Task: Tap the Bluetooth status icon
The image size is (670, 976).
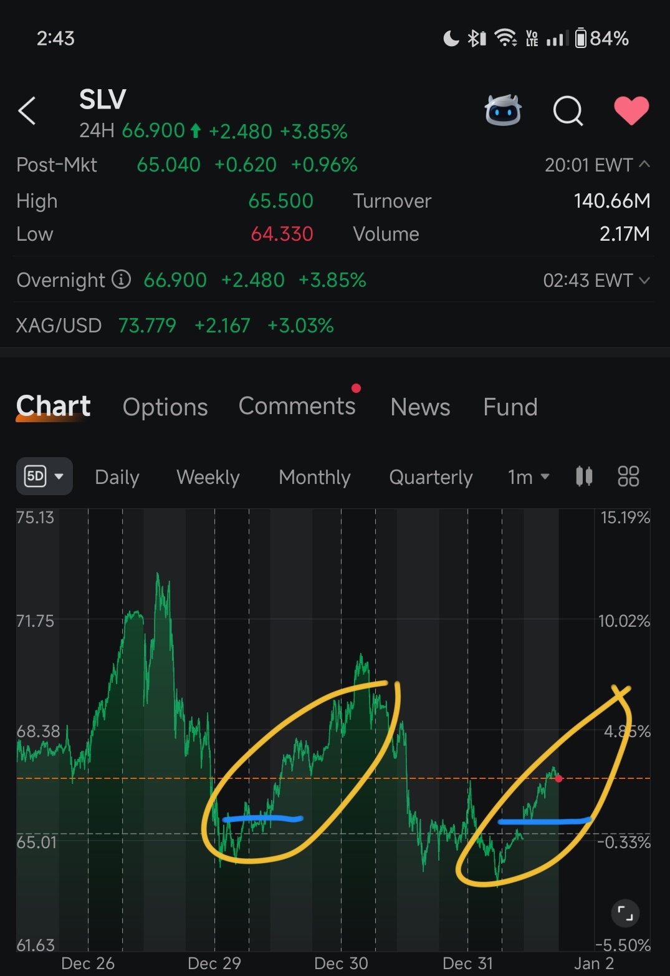Action: (477, 39)
